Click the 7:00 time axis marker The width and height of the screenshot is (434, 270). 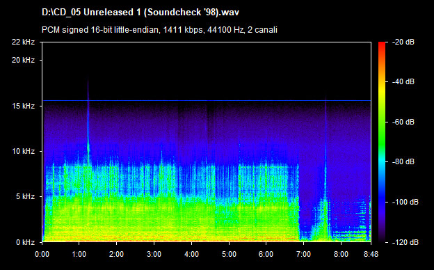pos(303,254)
